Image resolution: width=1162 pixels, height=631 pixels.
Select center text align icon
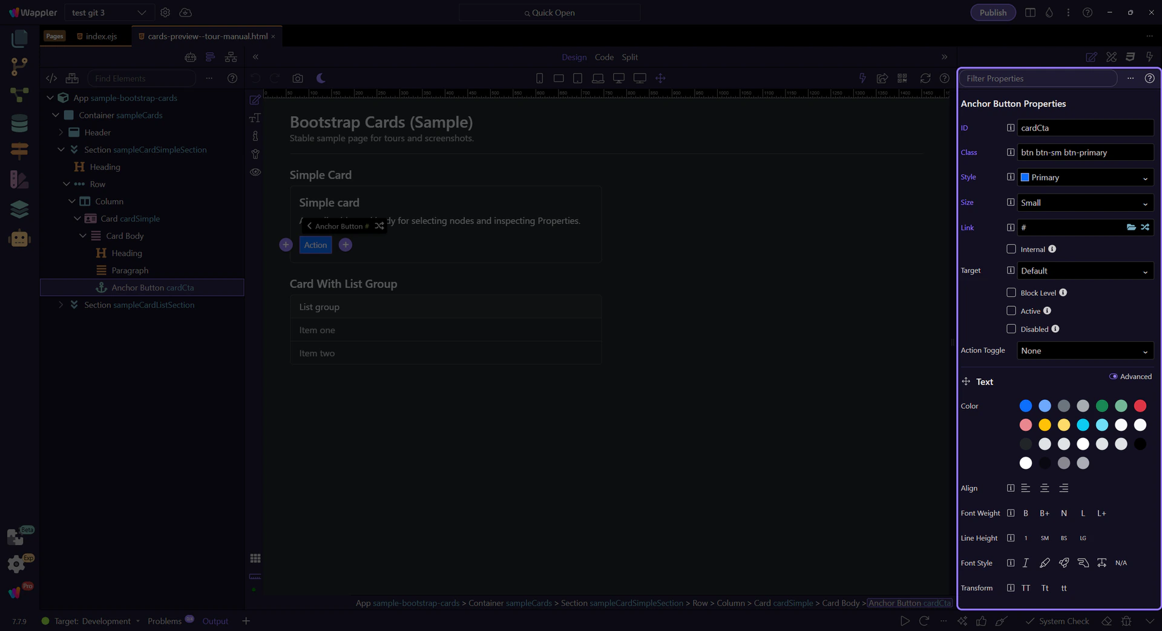[1044, 488]
